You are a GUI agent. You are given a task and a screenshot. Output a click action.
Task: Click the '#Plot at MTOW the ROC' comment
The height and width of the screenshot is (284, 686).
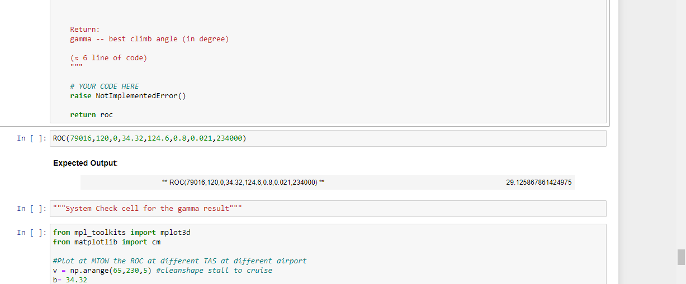click(x=180, y=261)
